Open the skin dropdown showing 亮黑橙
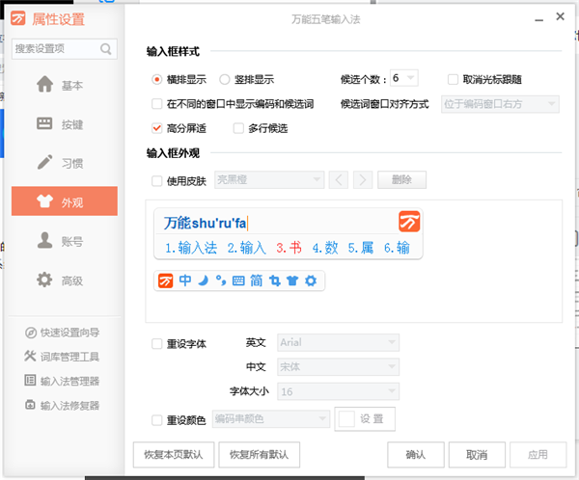Viewport: 579px width, 480px height. tap(269, 179)
